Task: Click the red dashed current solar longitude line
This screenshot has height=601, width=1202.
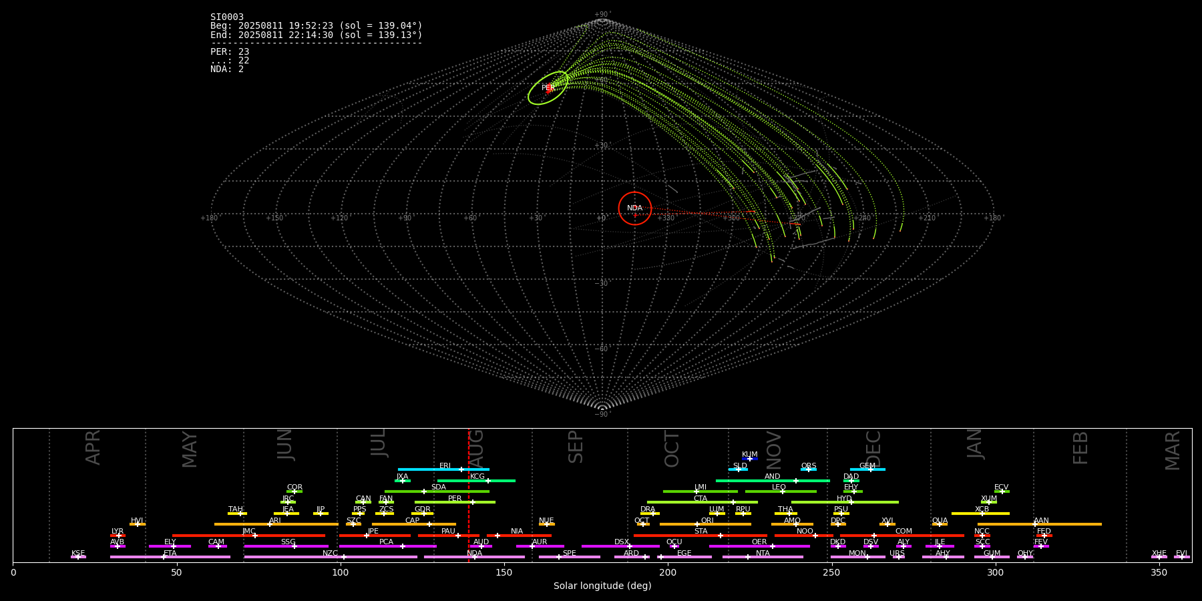Action: 469,495
